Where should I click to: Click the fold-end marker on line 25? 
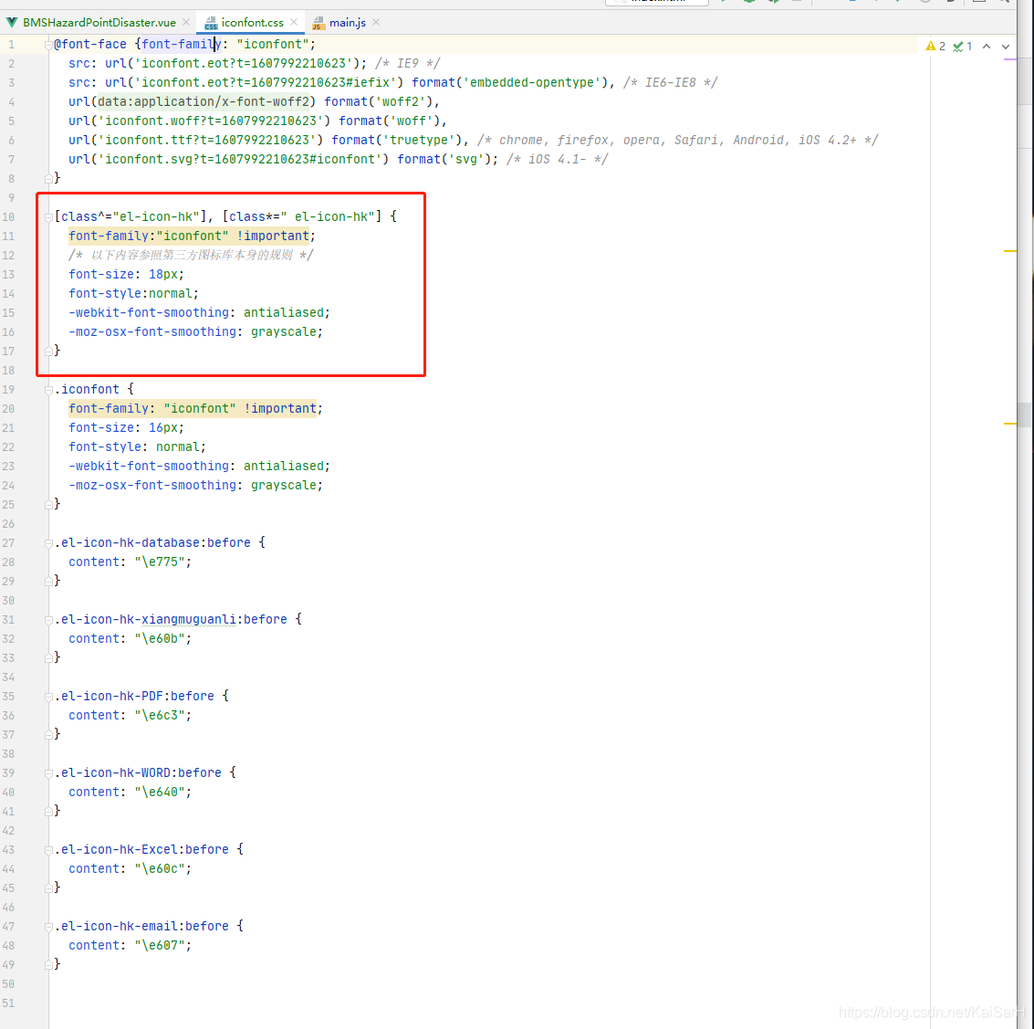coord(48,505)
